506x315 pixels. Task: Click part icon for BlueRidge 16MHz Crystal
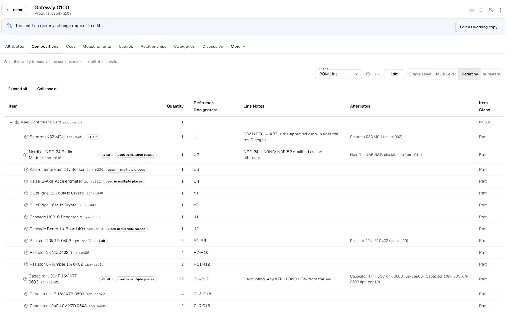(26, 205)
